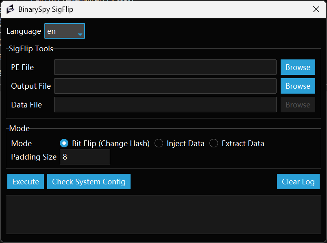Screen dimensions: 327x243
Task: Click the disabled Data File Browse button
Action: [x=298, y=105]
